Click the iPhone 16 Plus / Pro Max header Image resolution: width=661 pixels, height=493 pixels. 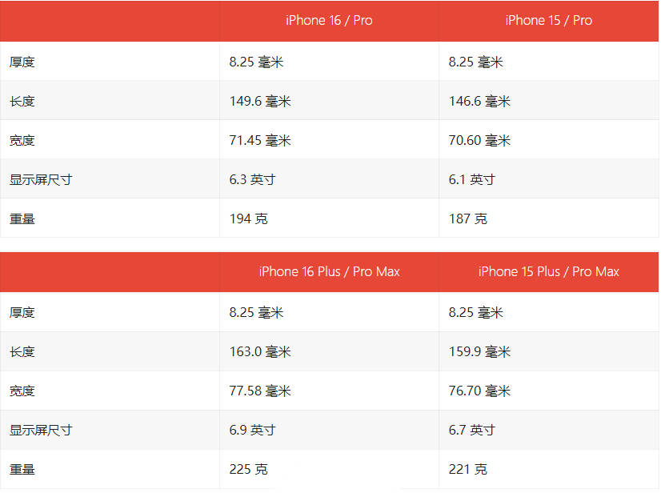pos(329,272)
